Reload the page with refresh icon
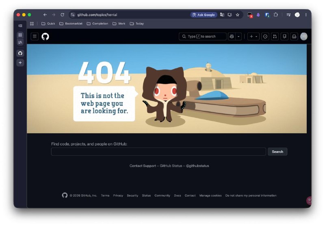This screenshot has height=226, width=325. (x=63, y=15)
